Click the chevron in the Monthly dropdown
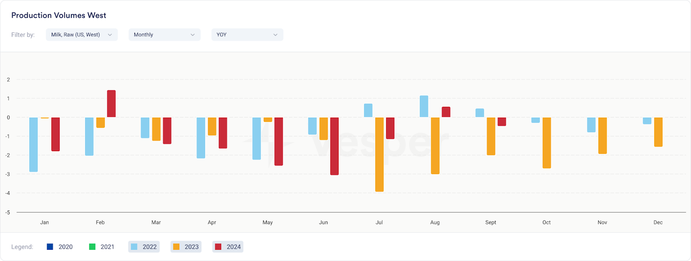 (x=193, y=35)
